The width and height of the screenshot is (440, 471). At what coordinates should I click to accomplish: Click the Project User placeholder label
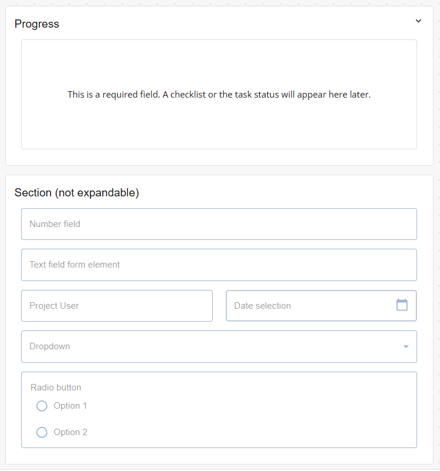[x=54, y=306]
